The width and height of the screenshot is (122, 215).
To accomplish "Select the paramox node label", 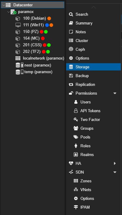I will (x=26, y=12).
